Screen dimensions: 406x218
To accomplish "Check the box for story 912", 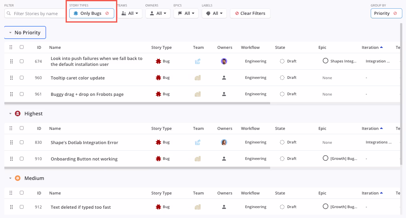I will pos(22,207).
